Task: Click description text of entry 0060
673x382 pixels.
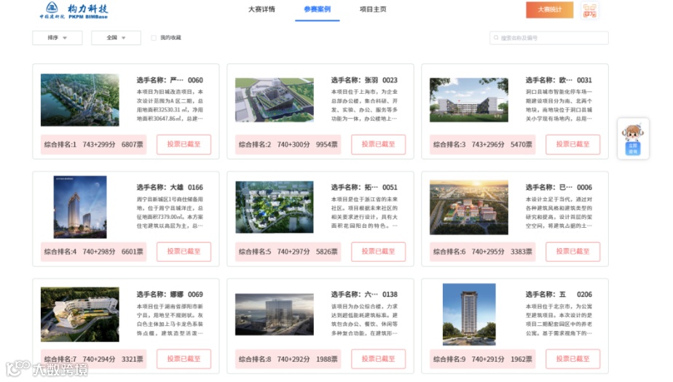Action: [x=170, y=105]
